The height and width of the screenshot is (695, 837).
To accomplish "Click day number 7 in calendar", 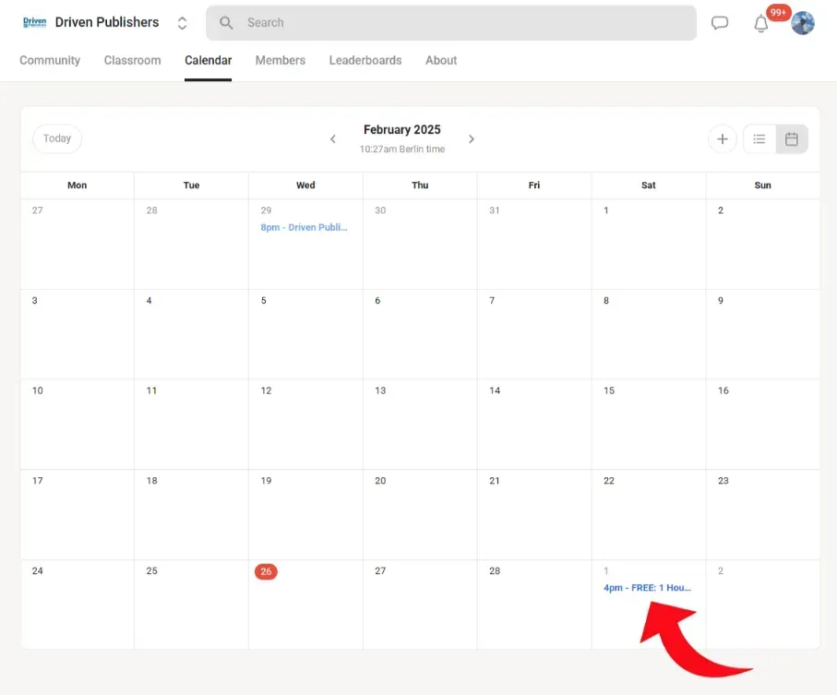I will click(492, 301).
